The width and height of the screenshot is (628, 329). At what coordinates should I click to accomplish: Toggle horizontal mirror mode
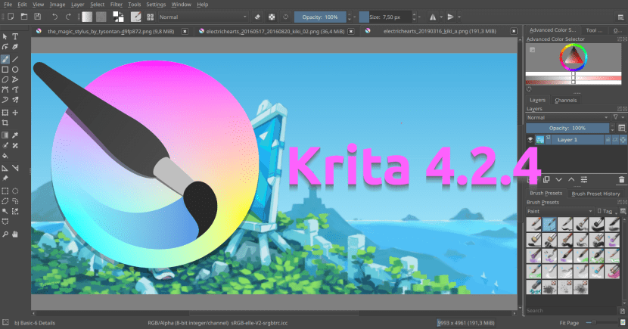(x=433, y=17)
